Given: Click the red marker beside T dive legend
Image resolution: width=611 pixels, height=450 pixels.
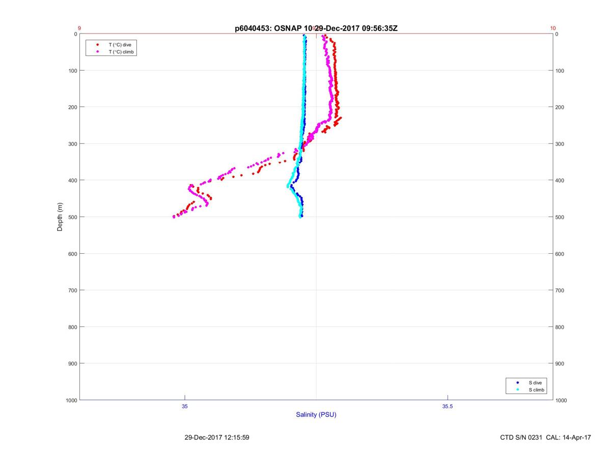Looking at the screenshot, I should click(x=97, y=45).
